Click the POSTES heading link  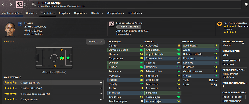(8, 42)
